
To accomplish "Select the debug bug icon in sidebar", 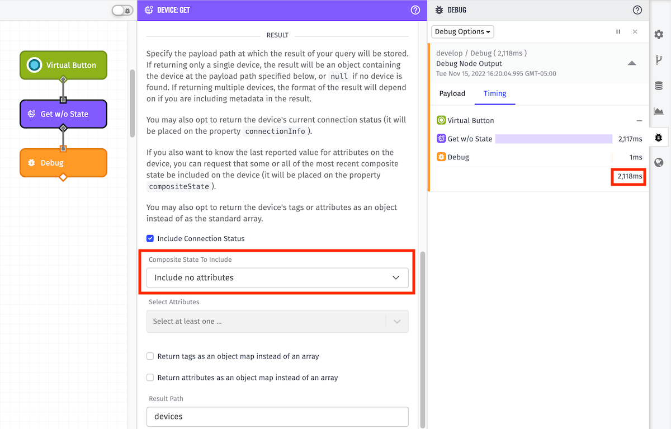I will 659,137.
